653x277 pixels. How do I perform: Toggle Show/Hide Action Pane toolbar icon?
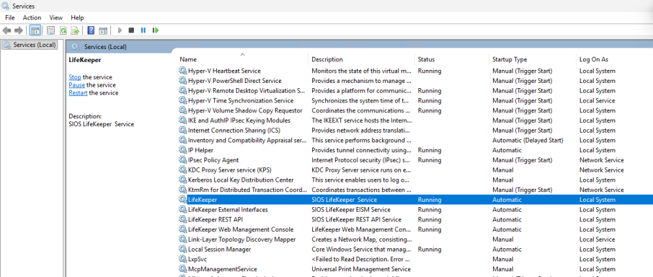click(103, 31)
